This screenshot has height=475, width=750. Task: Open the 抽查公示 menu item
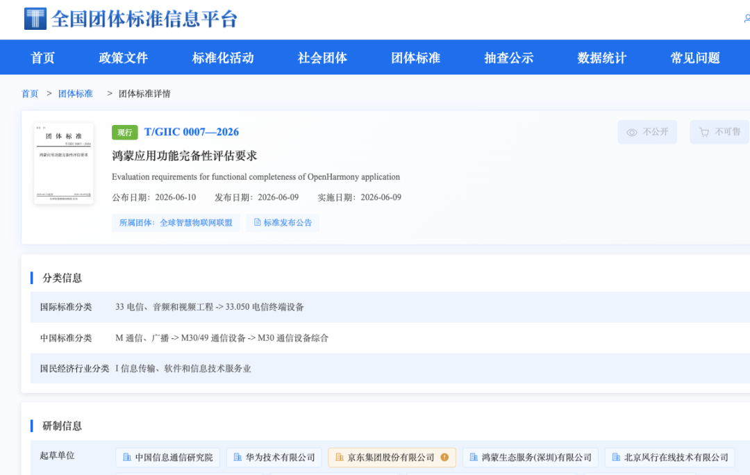pyautogui.click(x=509, y=58)
